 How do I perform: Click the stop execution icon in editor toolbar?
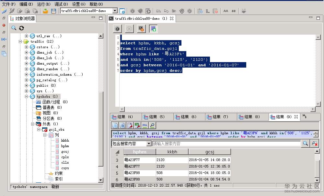(129, 28)
